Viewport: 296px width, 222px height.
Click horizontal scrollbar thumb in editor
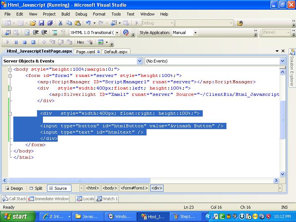[79, 180]
